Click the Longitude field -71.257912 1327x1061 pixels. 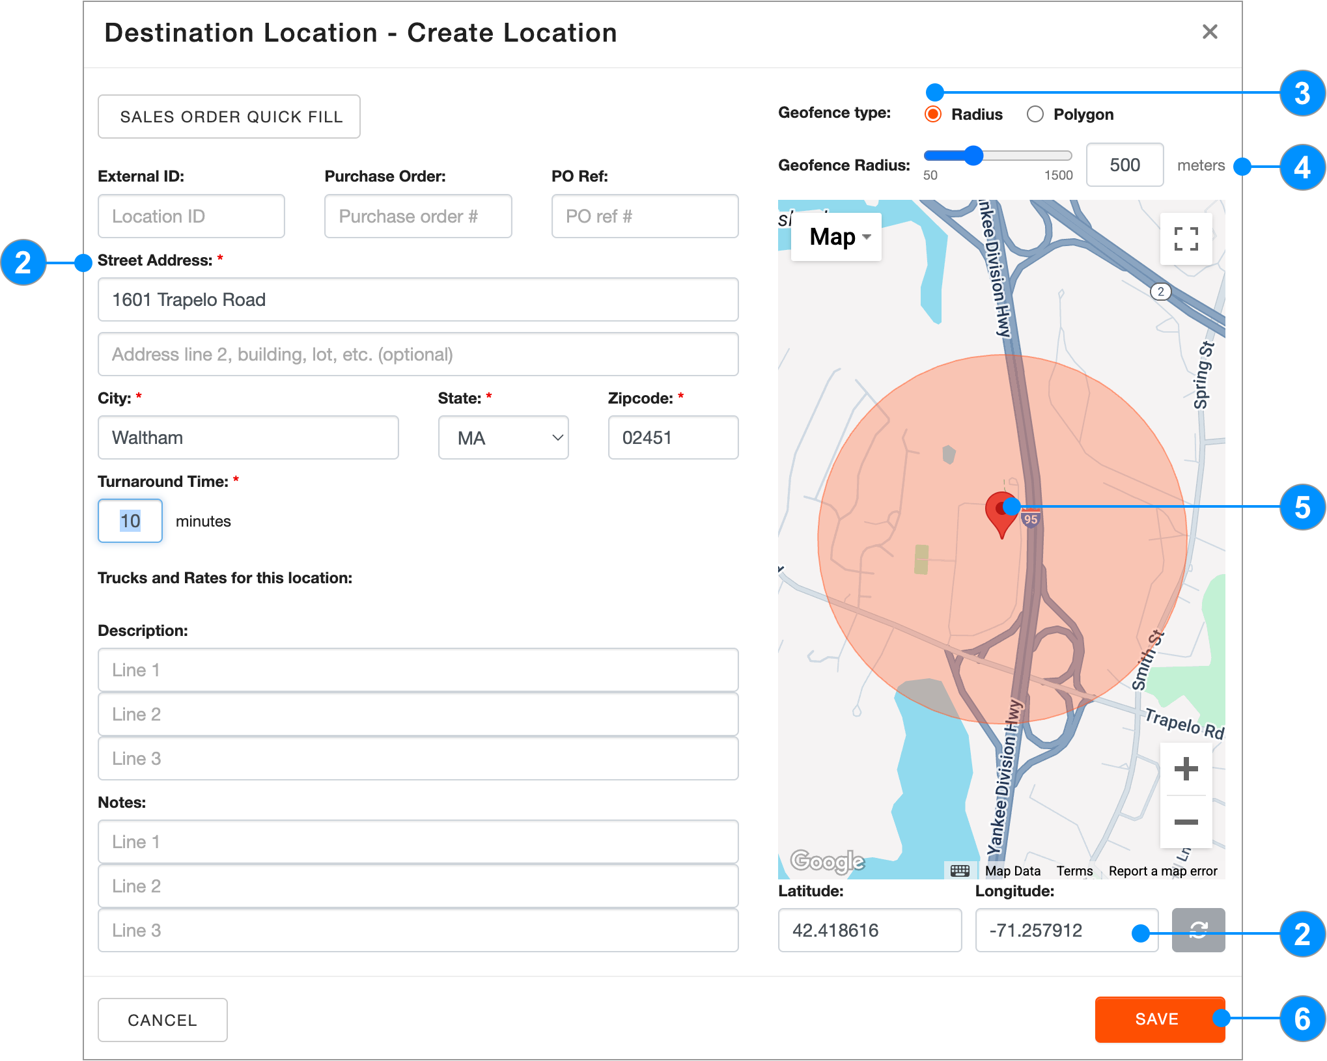(1067, 930)
